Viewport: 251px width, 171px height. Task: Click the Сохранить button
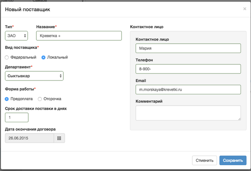(233, 161)
